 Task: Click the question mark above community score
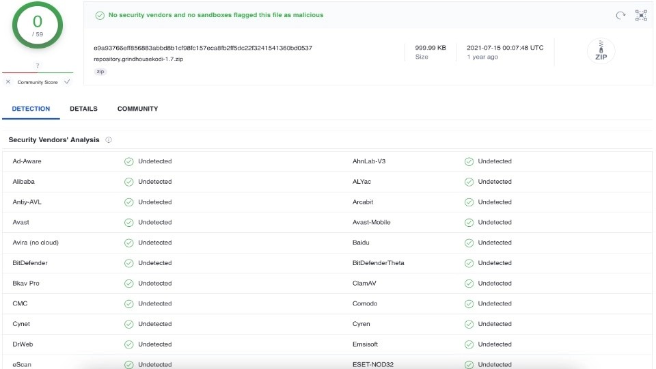[x=38, y=66]
